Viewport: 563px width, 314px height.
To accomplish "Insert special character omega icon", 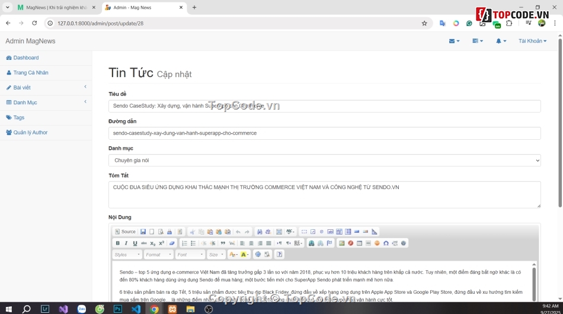I will click(386, 243).
